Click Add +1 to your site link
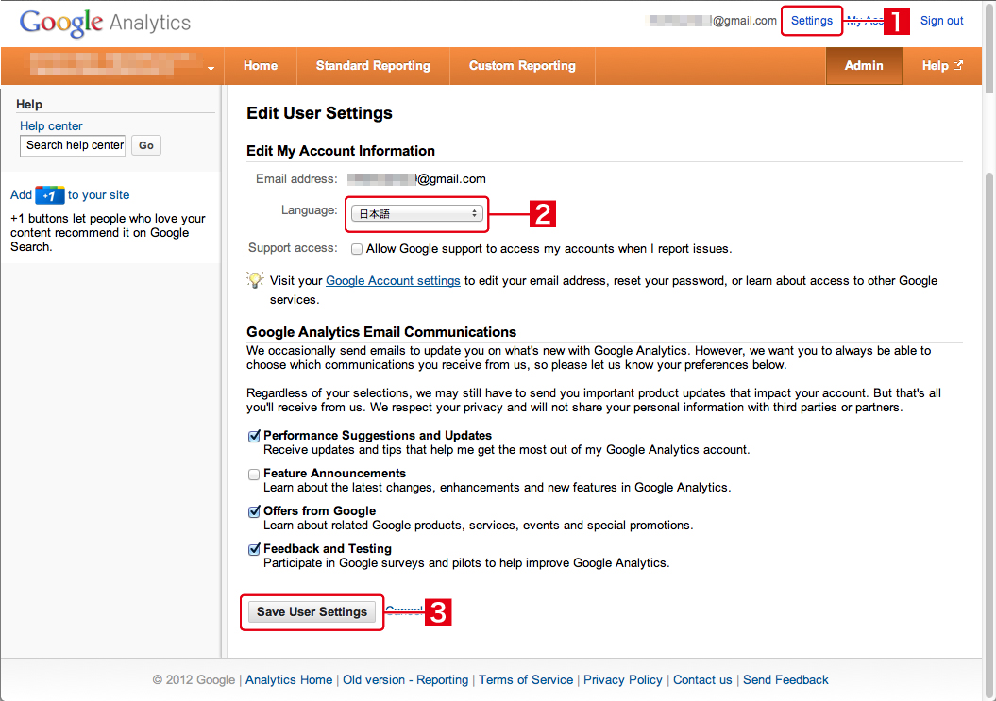Screen dimensions: 996x701 [70, 195]
